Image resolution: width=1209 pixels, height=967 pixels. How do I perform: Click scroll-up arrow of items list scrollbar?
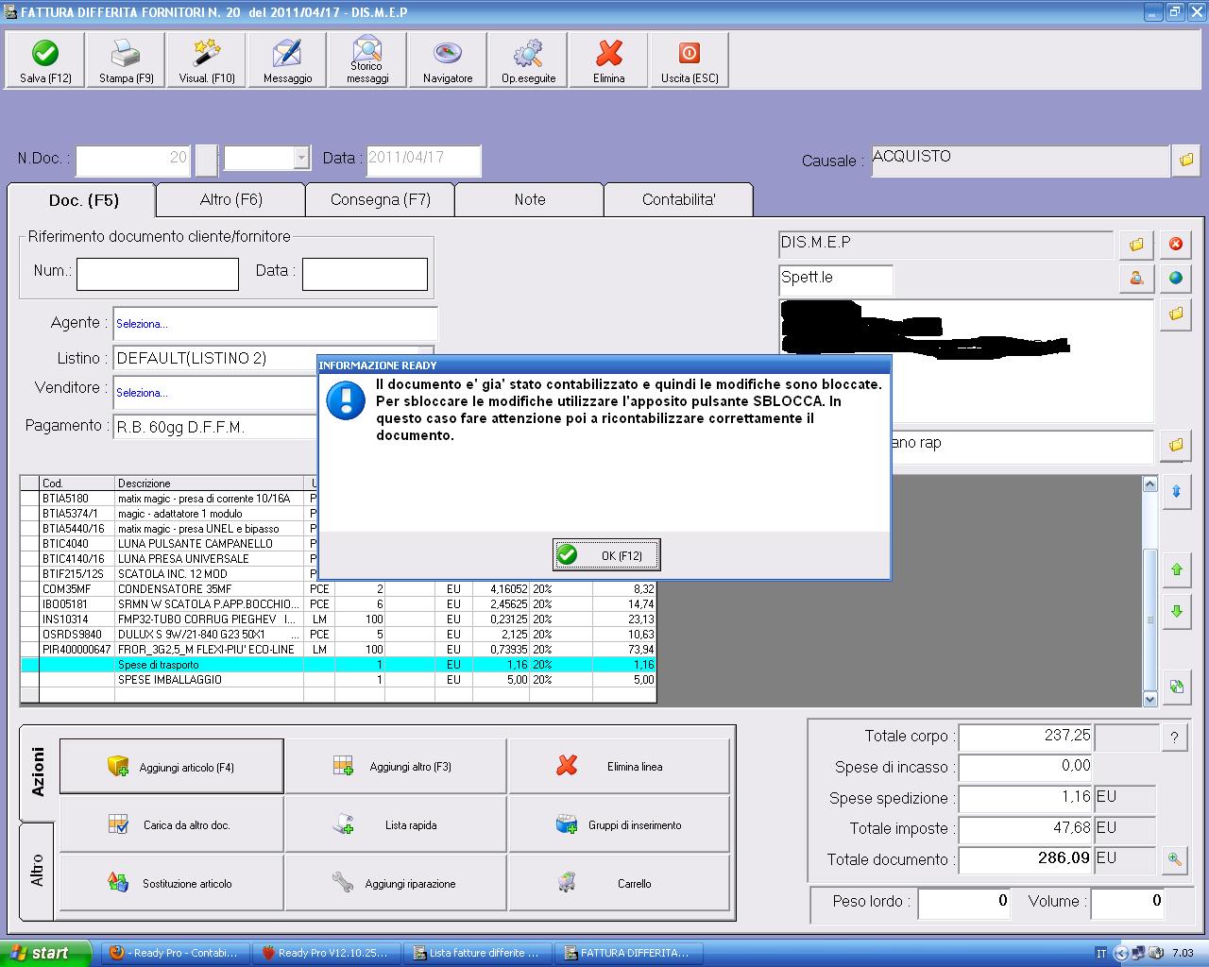(x=1149, y=483)
